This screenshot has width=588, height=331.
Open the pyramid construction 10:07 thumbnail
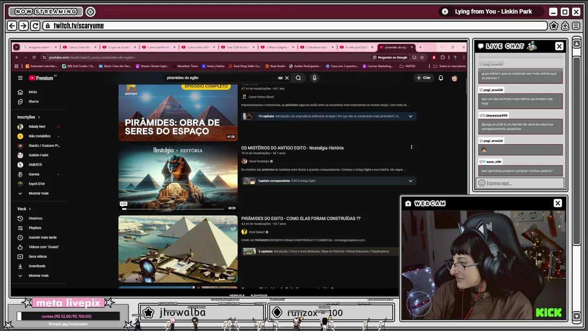click(178, 249)
